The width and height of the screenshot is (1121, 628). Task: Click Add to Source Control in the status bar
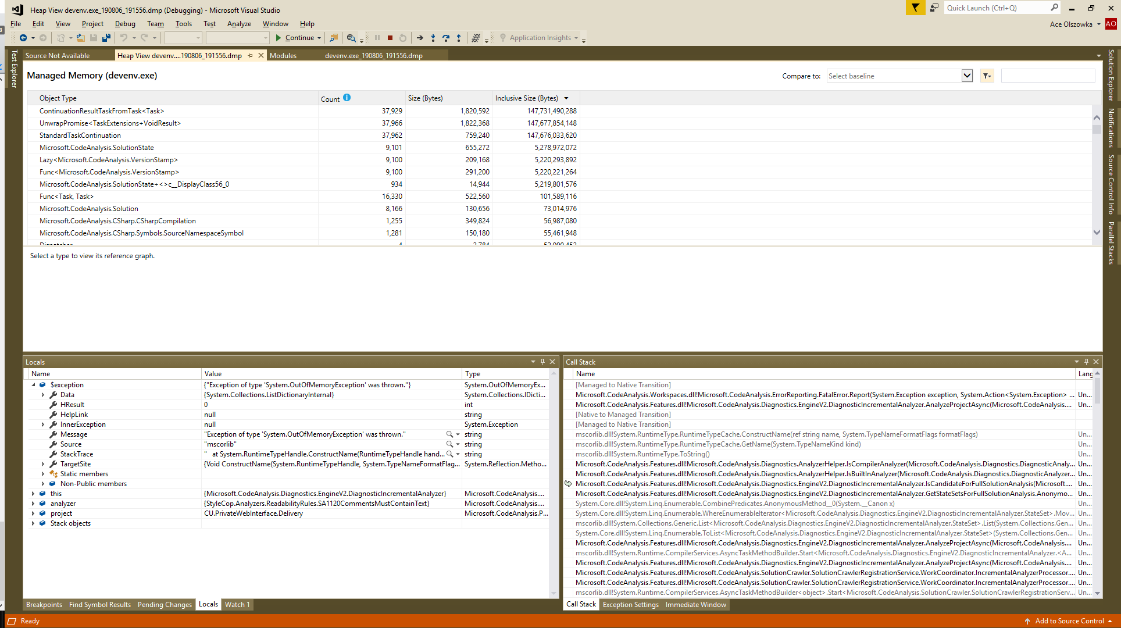pos(1069,620)
